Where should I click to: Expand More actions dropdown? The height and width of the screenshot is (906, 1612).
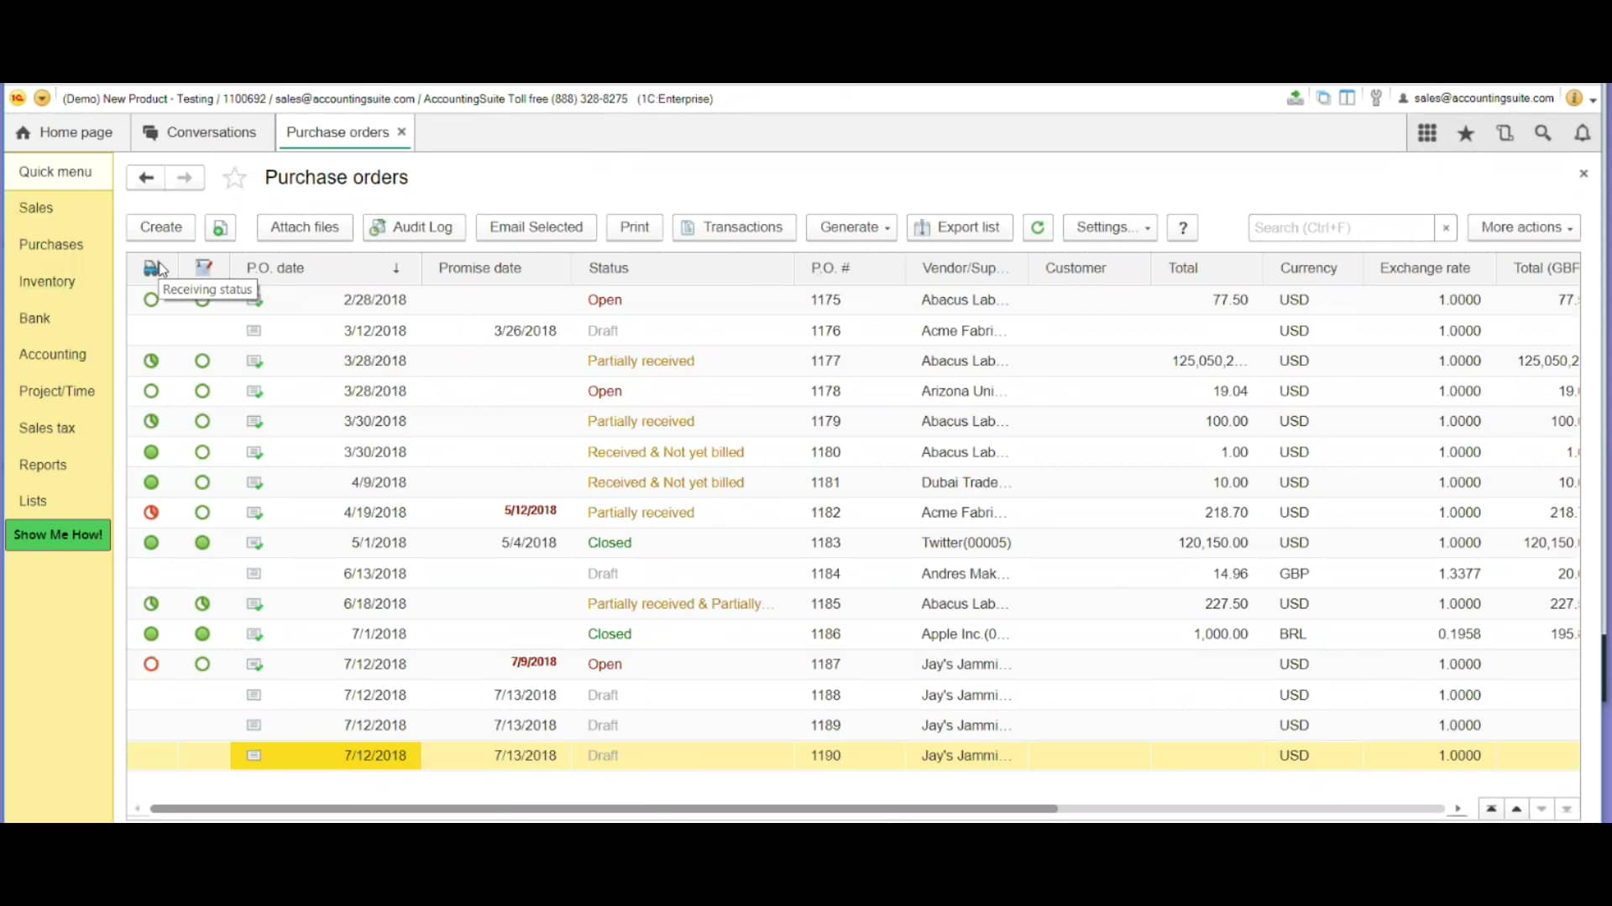pos(1524,227)
